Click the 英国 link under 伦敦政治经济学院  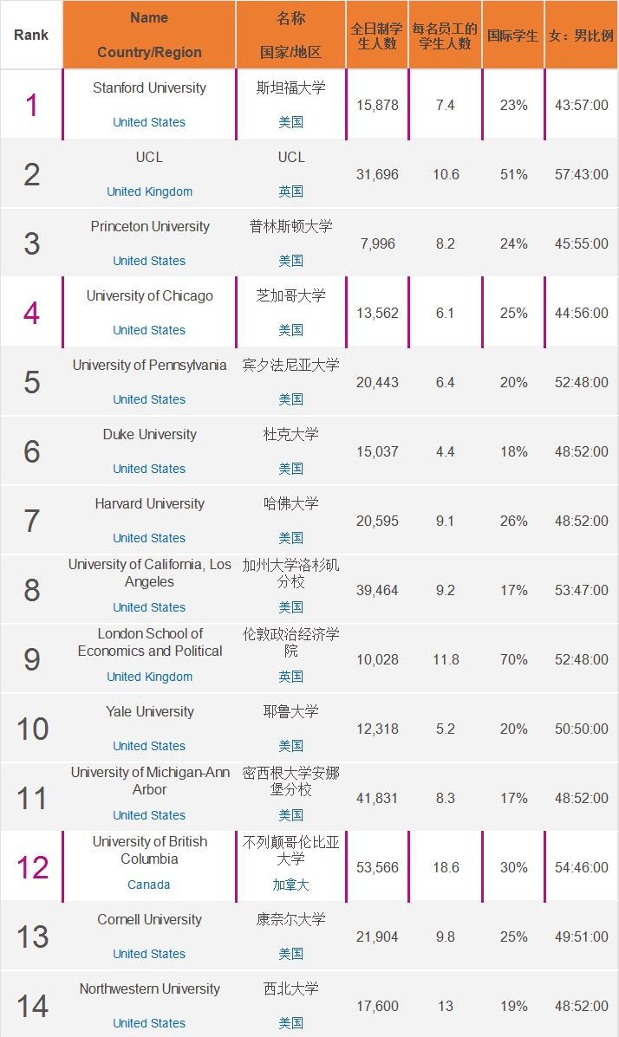pos(291,677)
